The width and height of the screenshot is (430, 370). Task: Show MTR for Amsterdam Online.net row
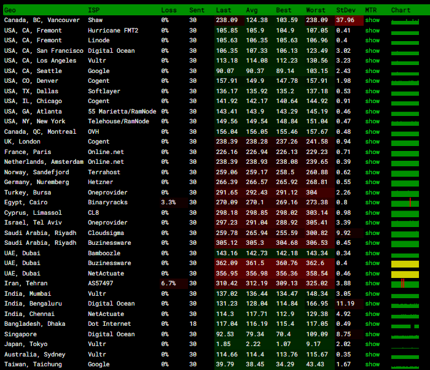tap(372, 162)
